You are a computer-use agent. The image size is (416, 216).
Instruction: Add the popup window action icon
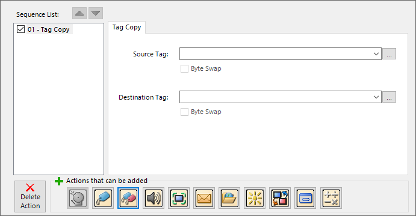click(x=305, y=198)
